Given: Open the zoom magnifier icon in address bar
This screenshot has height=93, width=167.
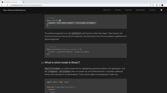Looking at the screenshot, I should click(x=150, y=5).
